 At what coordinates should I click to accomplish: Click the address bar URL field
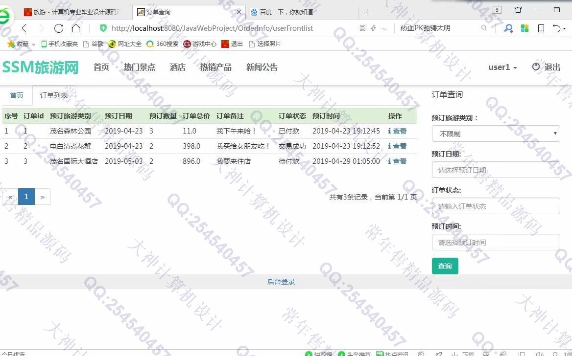click(213, 28)
